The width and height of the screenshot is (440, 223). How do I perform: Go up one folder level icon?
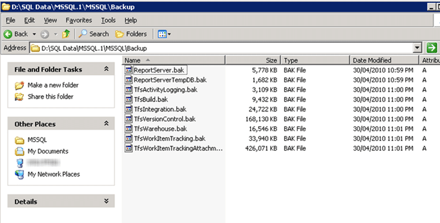(66, 34)
